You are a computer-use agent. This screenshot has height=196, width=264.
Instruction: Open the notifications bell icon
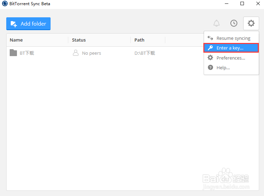coord(217,23)
